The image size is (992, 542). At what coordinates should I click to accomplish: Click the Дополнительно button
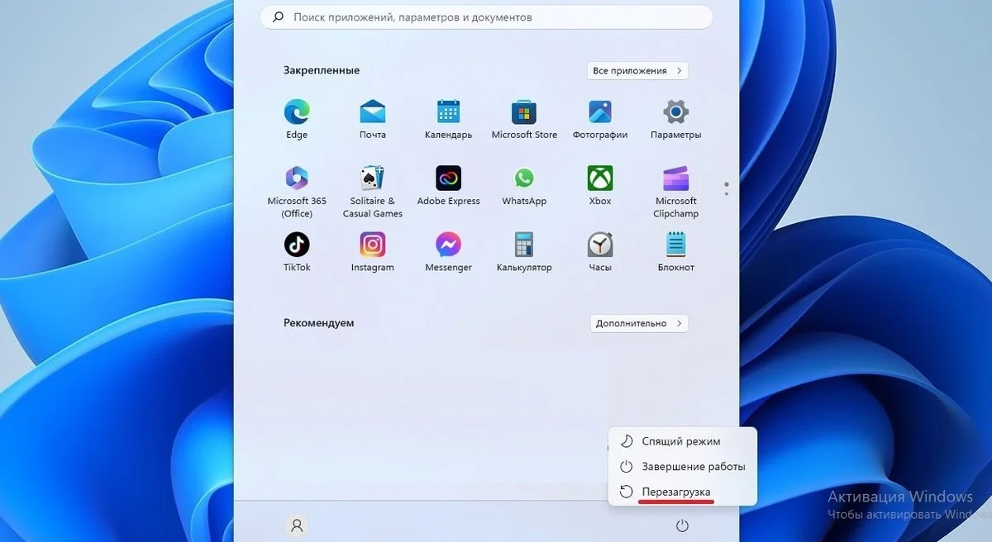coord(639,323)
